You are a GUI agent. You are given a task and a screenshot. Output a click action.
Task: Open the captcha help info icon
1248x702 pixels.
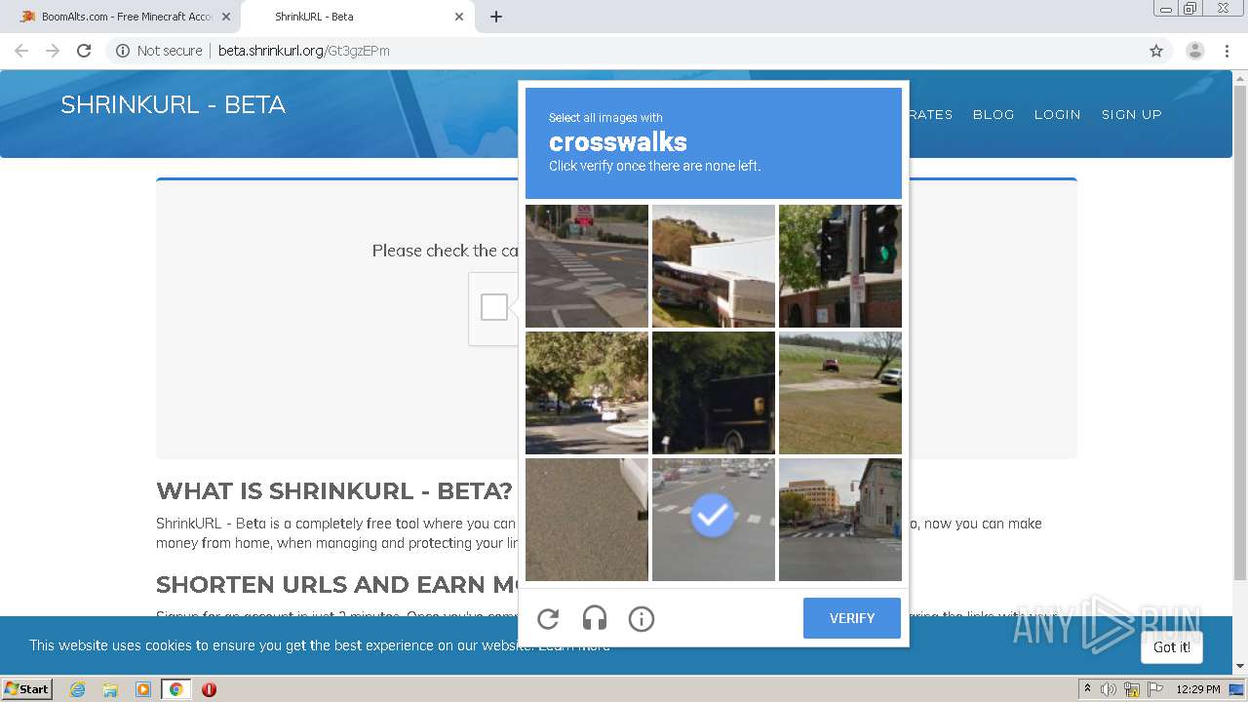click(641, 618)
